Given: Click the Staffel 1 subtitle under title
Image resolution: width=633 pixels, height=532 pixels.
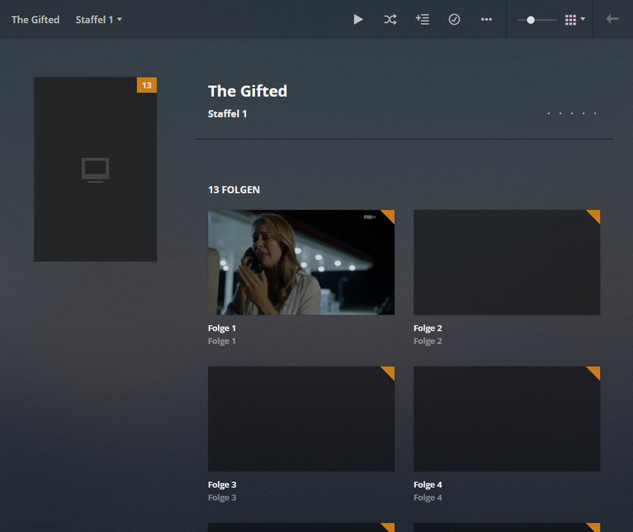Looking at the screenshot, I should click(x=227, y=114).
